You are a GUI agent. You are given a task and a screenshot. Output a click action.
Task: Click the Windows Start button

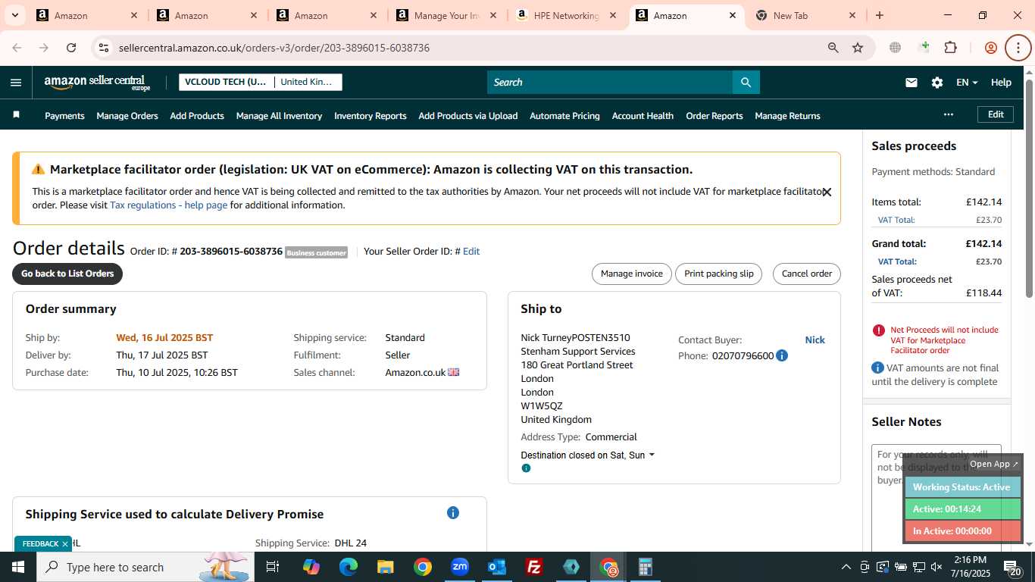[18, 567]
